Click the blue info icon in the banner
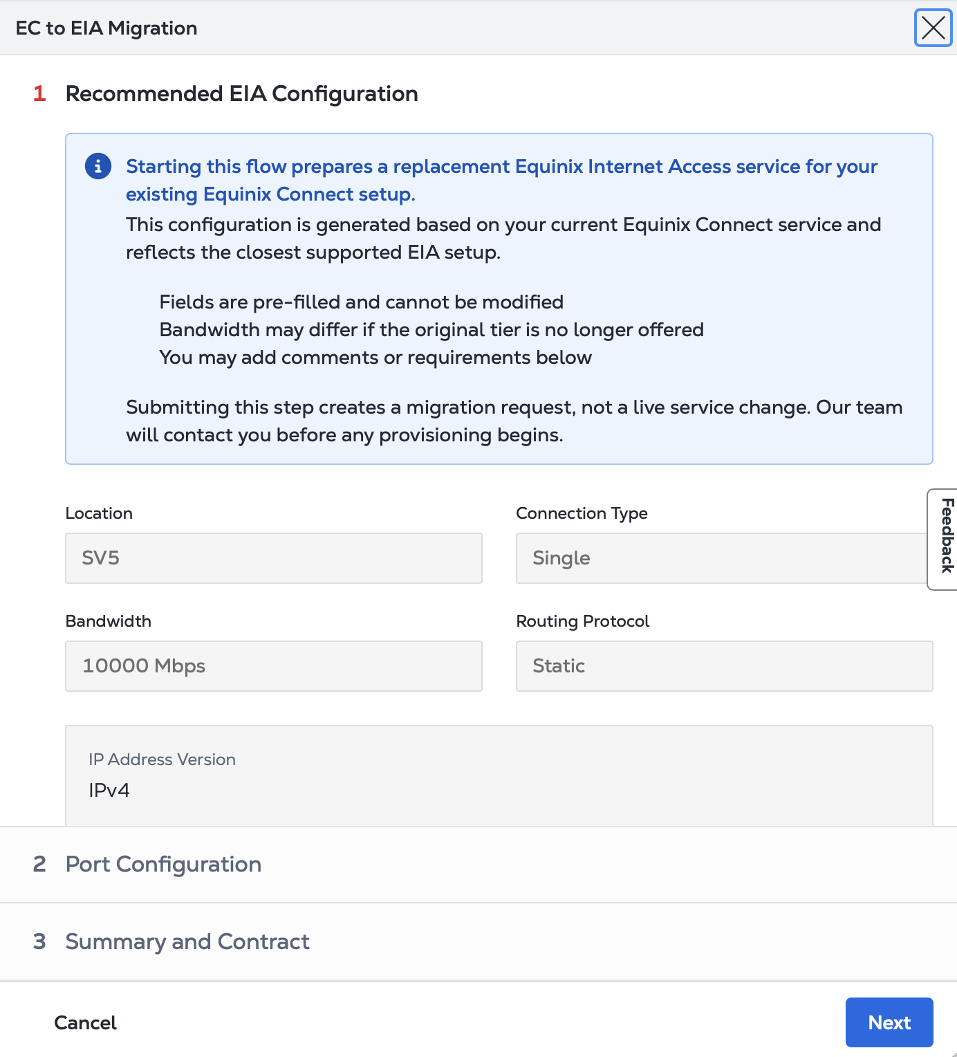Image resolution: width=957 pixels, height=1057 pixels. pyautogui.click(x=98, y=166)
